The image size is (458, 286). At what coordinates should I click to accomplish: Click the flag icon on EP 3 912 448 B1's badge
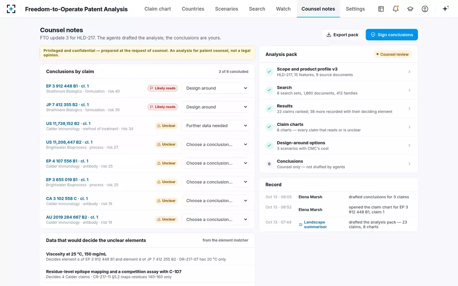pos(152,88)
